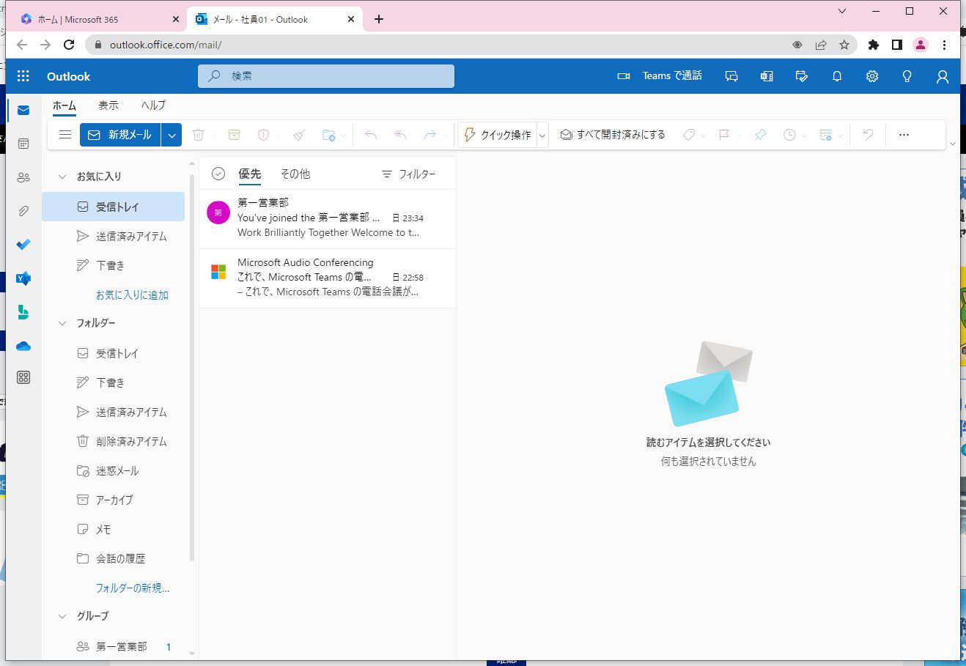Click the フォルダーの新規 link
Screen dimensions: 966x666
(x=133, y=588)
